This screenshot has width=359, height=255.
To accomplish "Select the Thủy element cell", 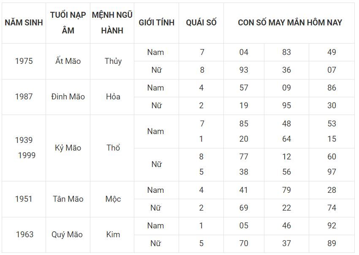I will click(x=113, y=61).
